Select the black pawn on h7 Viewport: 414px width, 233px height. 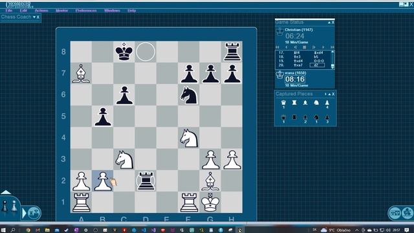pyautogui.click(x=232, y=74)
